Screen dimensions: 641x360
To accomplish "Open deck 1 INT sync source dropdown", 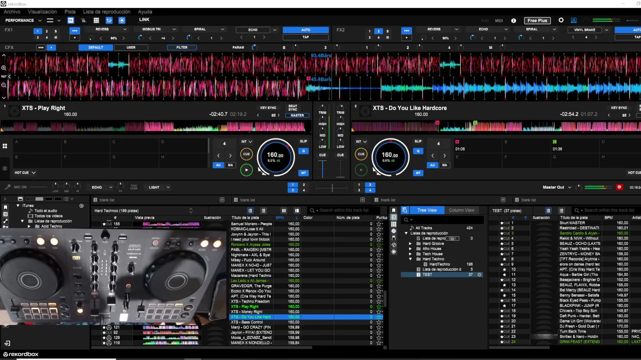I will click(247, 141).
